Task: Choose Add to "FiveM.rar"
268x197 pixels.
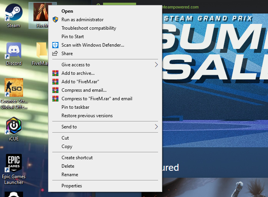Action: point(105,82)
